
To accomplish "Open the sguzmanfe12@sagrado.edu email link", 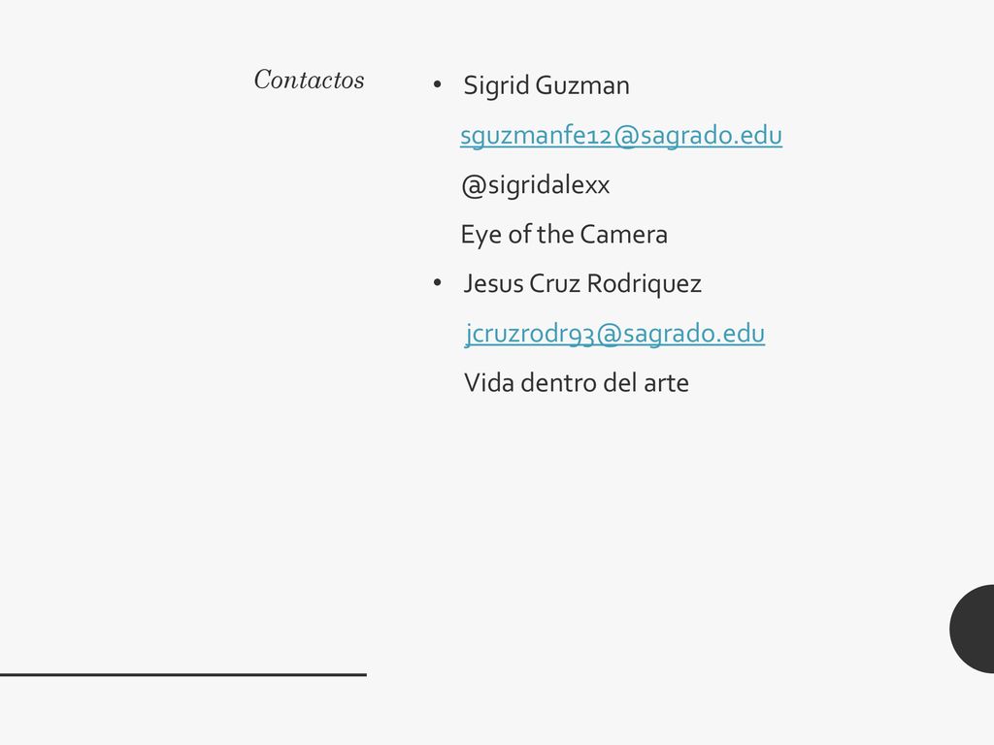I will click(620, 136).
